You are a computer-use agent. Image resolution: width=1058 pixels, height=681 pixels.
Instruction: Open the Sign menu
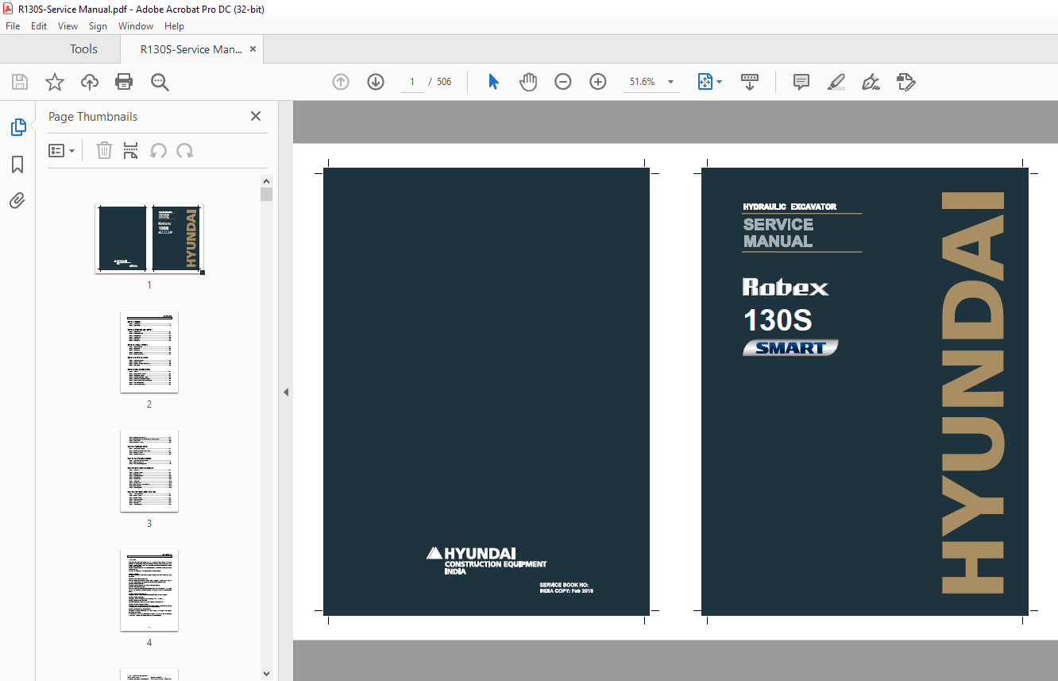(98, 26)
